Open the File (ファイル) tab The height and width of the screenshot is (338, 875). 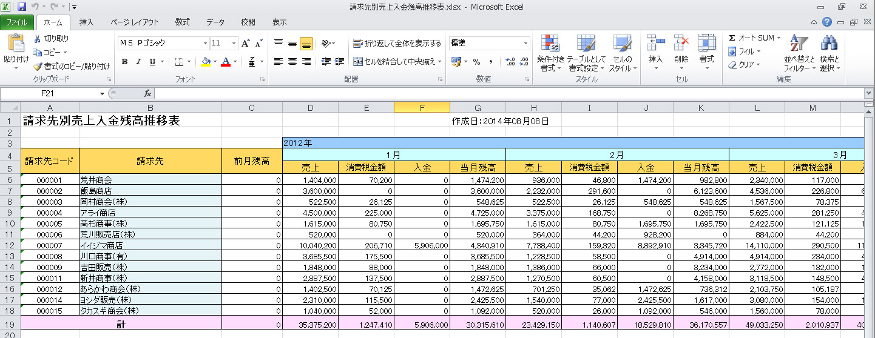(x=16, y=22)
